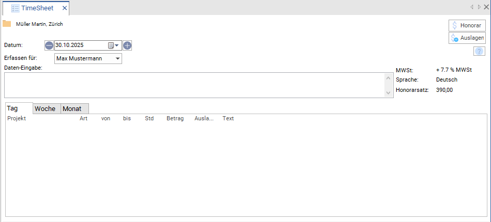Select the TimeSheet document tab
The width and height of the screenshot is (491, 222).
pyautogui.click(x=36, y=8)
